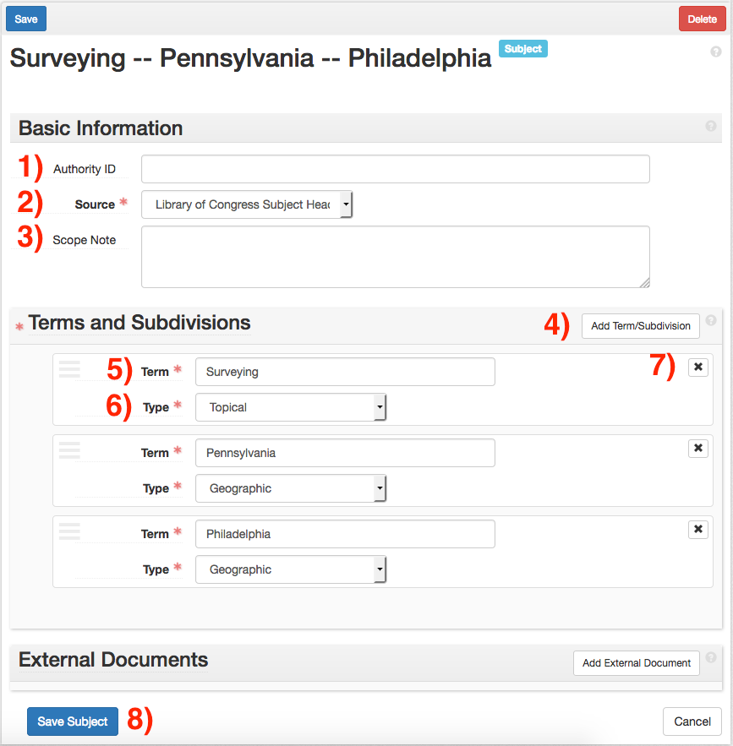Remove the Pennsylvania term row
733x746 pixels.
click(x=697, y=449)
